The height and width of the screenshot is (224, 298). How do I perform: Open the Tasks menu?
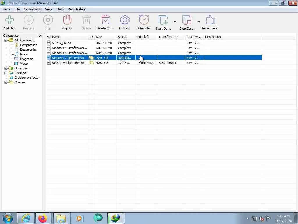6,9
